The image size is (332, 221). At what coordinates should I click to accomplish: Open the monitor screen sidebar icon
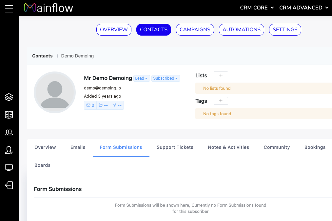[9, 168]
